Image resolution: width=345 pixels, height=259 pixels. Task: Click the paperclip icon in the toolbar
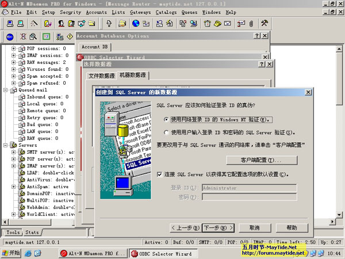click(250, 24)
